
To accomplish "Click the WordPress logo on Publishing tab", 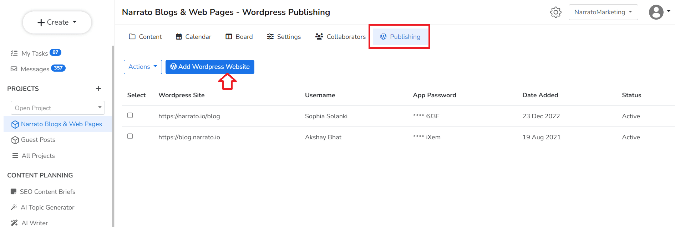I will point(383,36).
